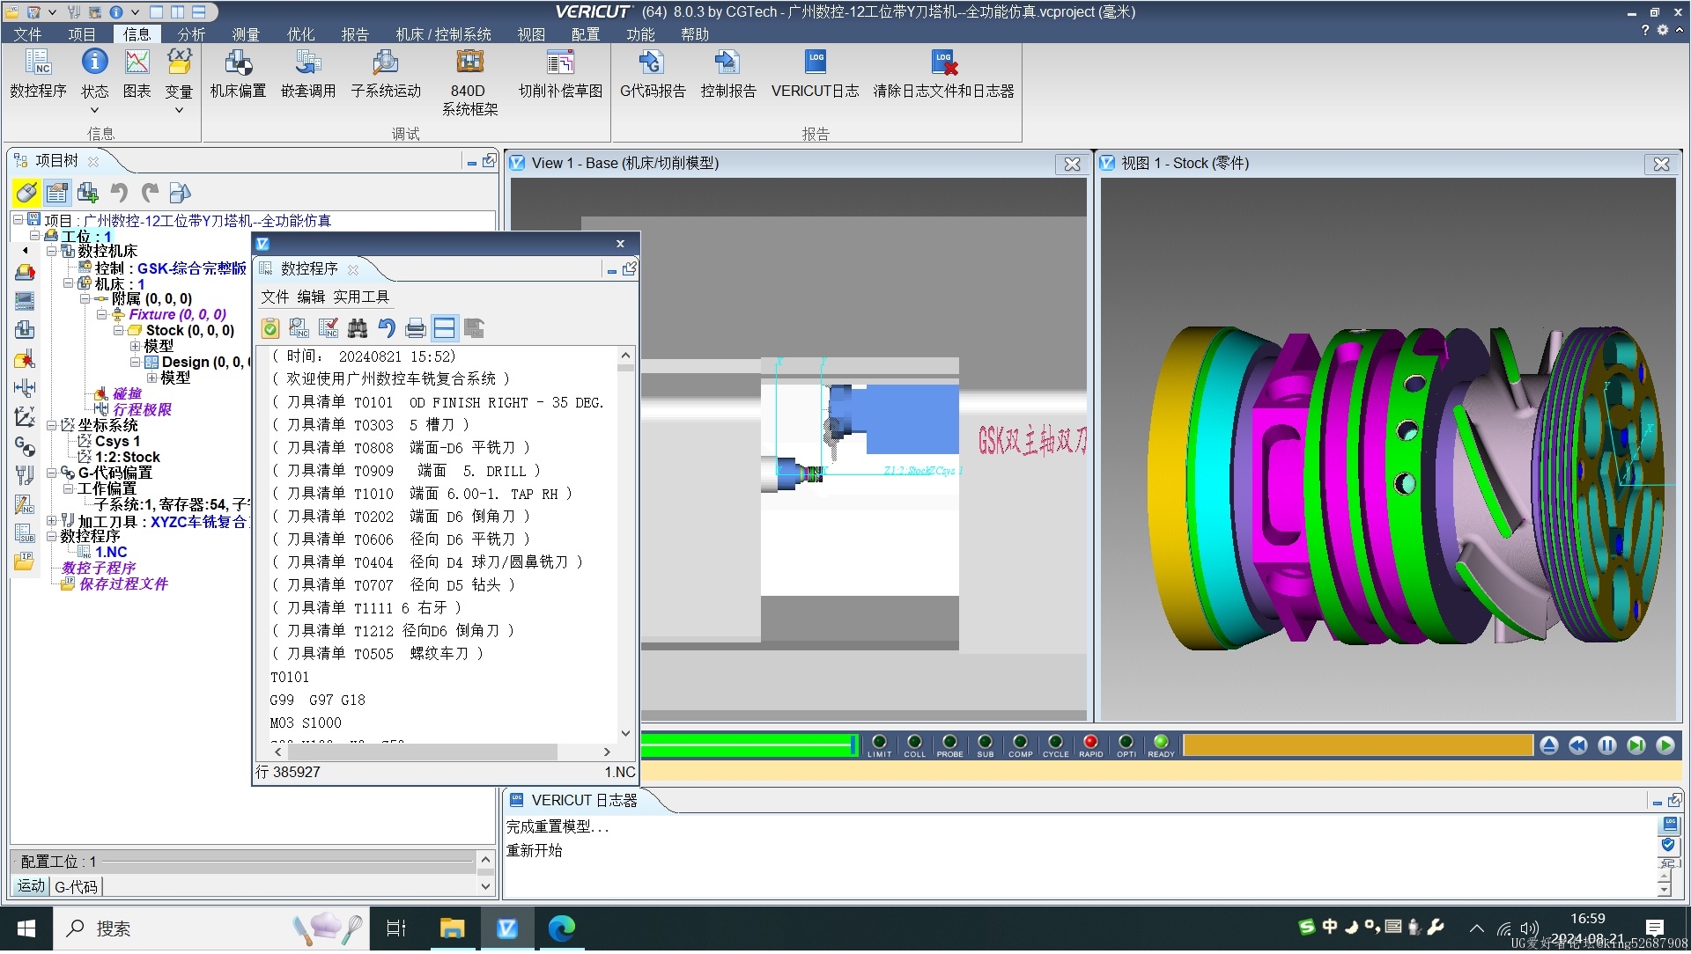1691x954 pixels.
Task: Open the VERICUT日志 log file
Action: tap(815, 74)
